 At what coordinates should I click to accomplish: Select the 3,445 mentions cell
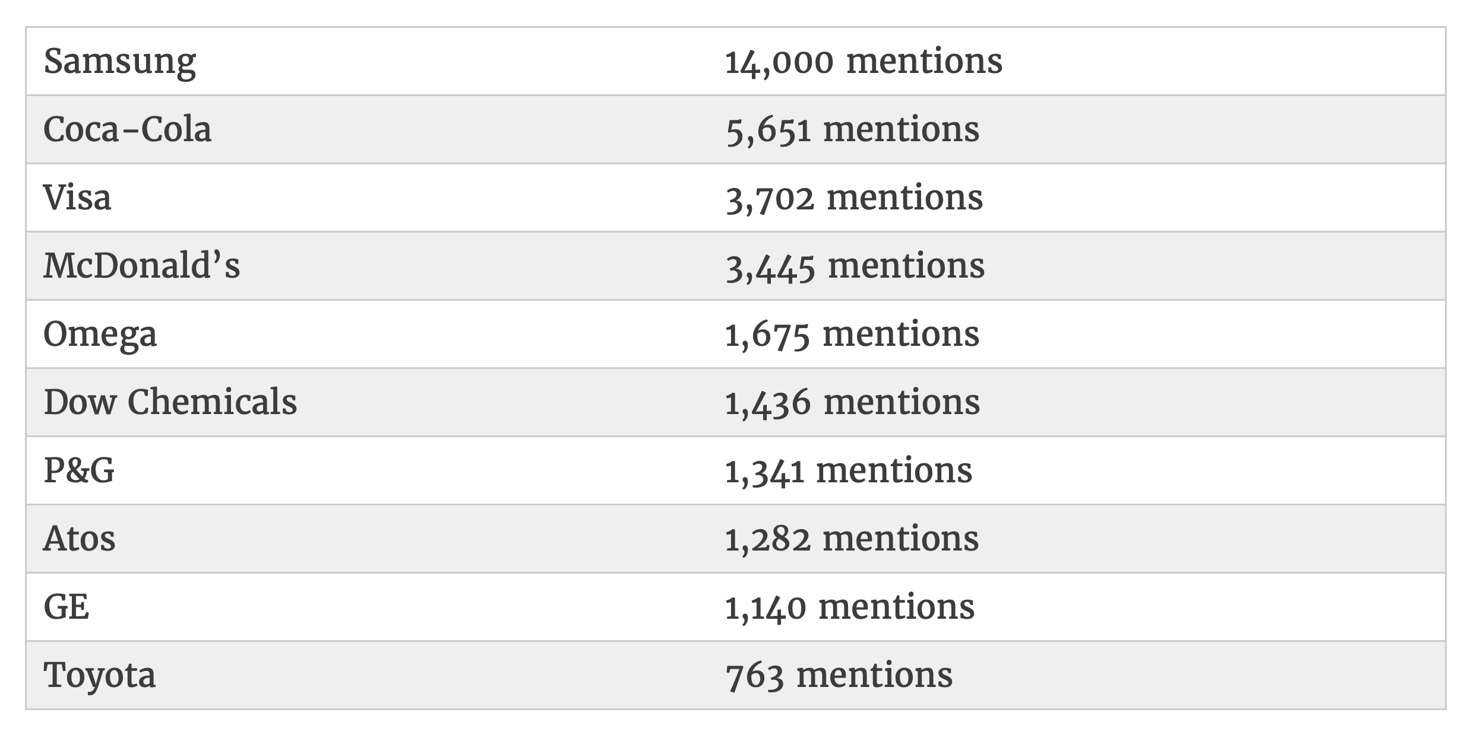click(x=855, y=266)
